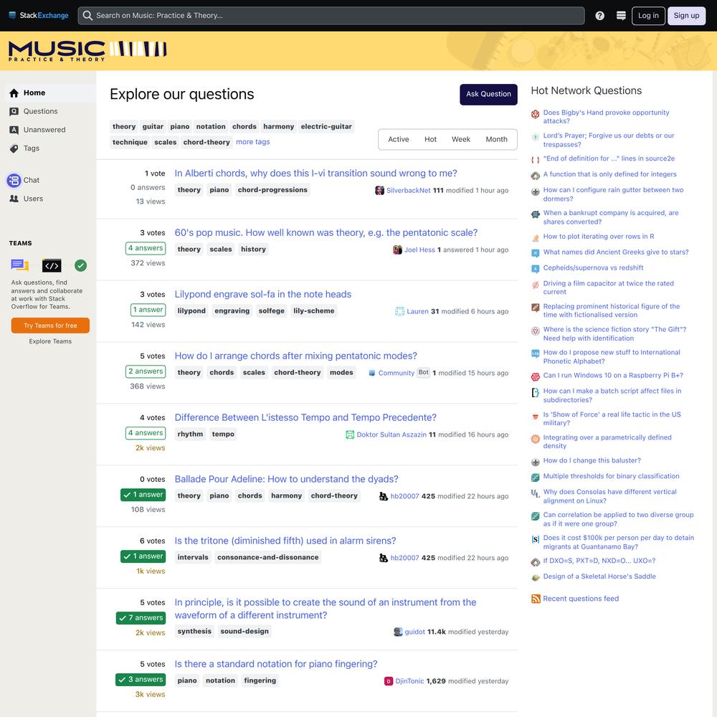
Task: Click the Chat bubble icon
Action: click(x=14, y=180)
